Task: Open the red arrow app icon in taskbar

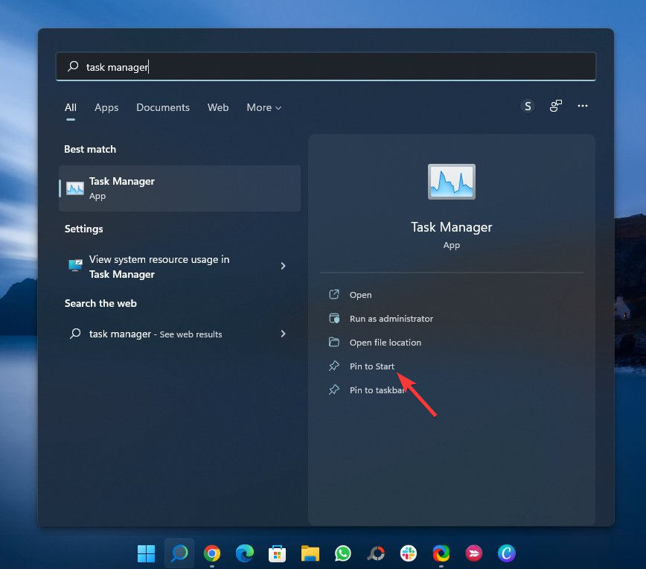Action: click(474, 553)
